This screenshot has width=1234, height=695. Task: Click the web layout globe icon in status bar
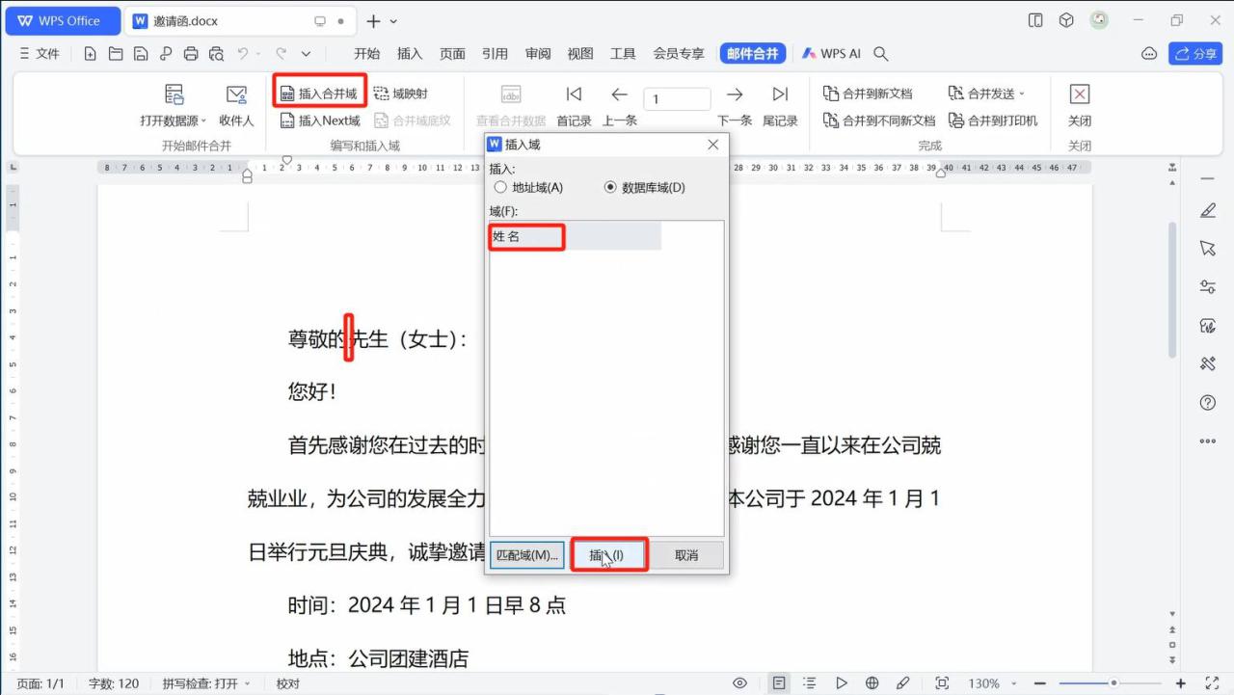point(872,683)
